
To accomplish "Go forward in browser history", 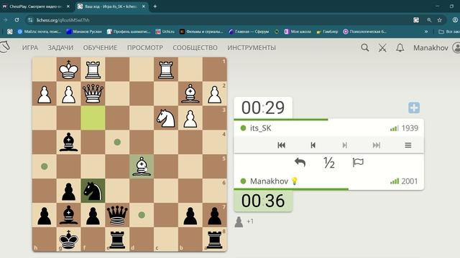I will (x=5, y=20).
